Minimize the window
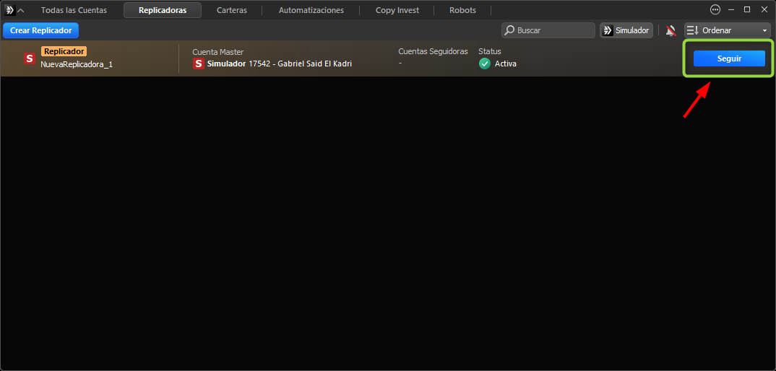Screen dimensions: 776x371 pyautogui.click(x=731, y=9)
